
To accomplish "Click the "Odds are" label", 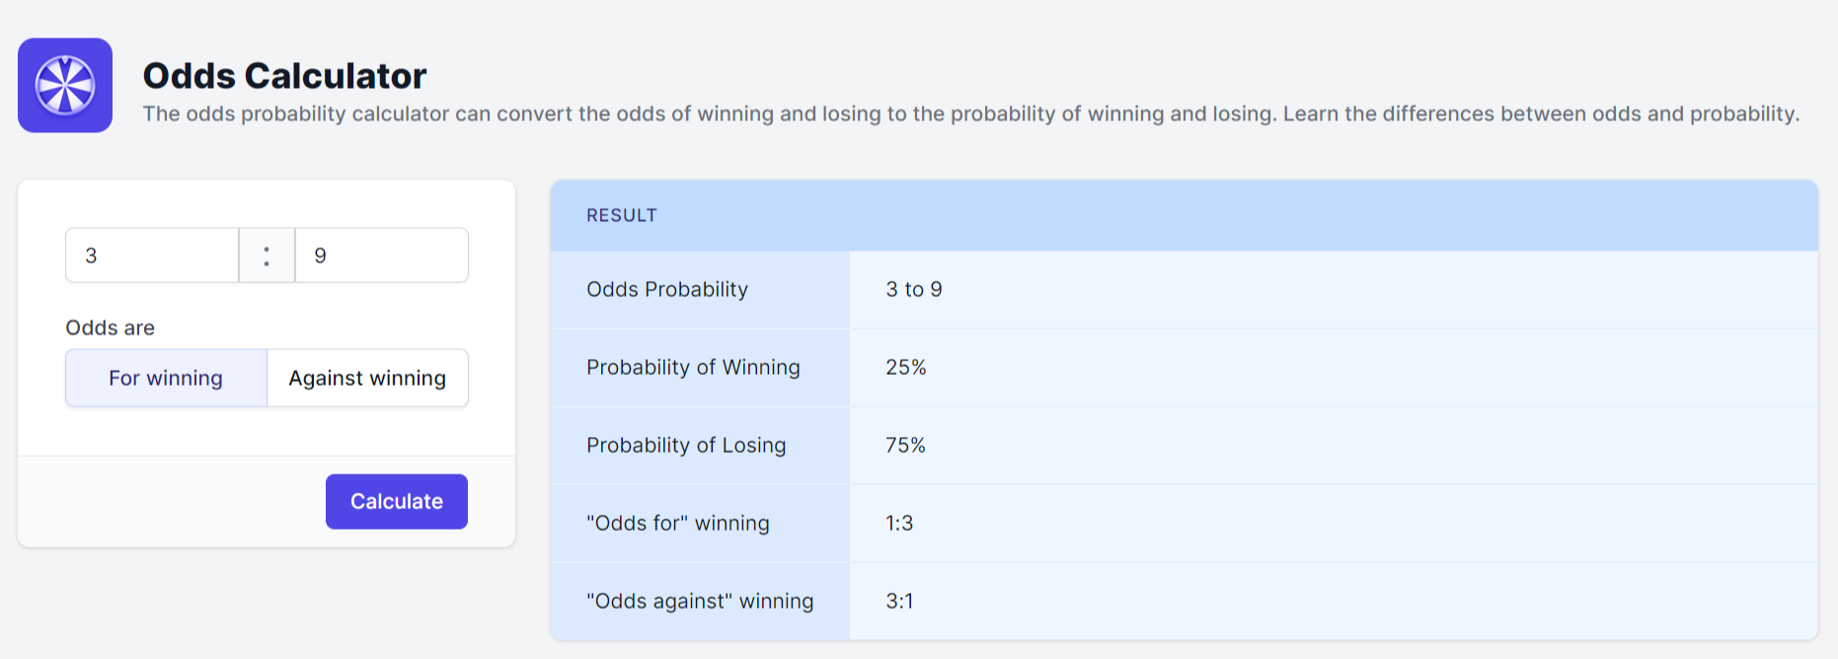I will coord(110,328).
